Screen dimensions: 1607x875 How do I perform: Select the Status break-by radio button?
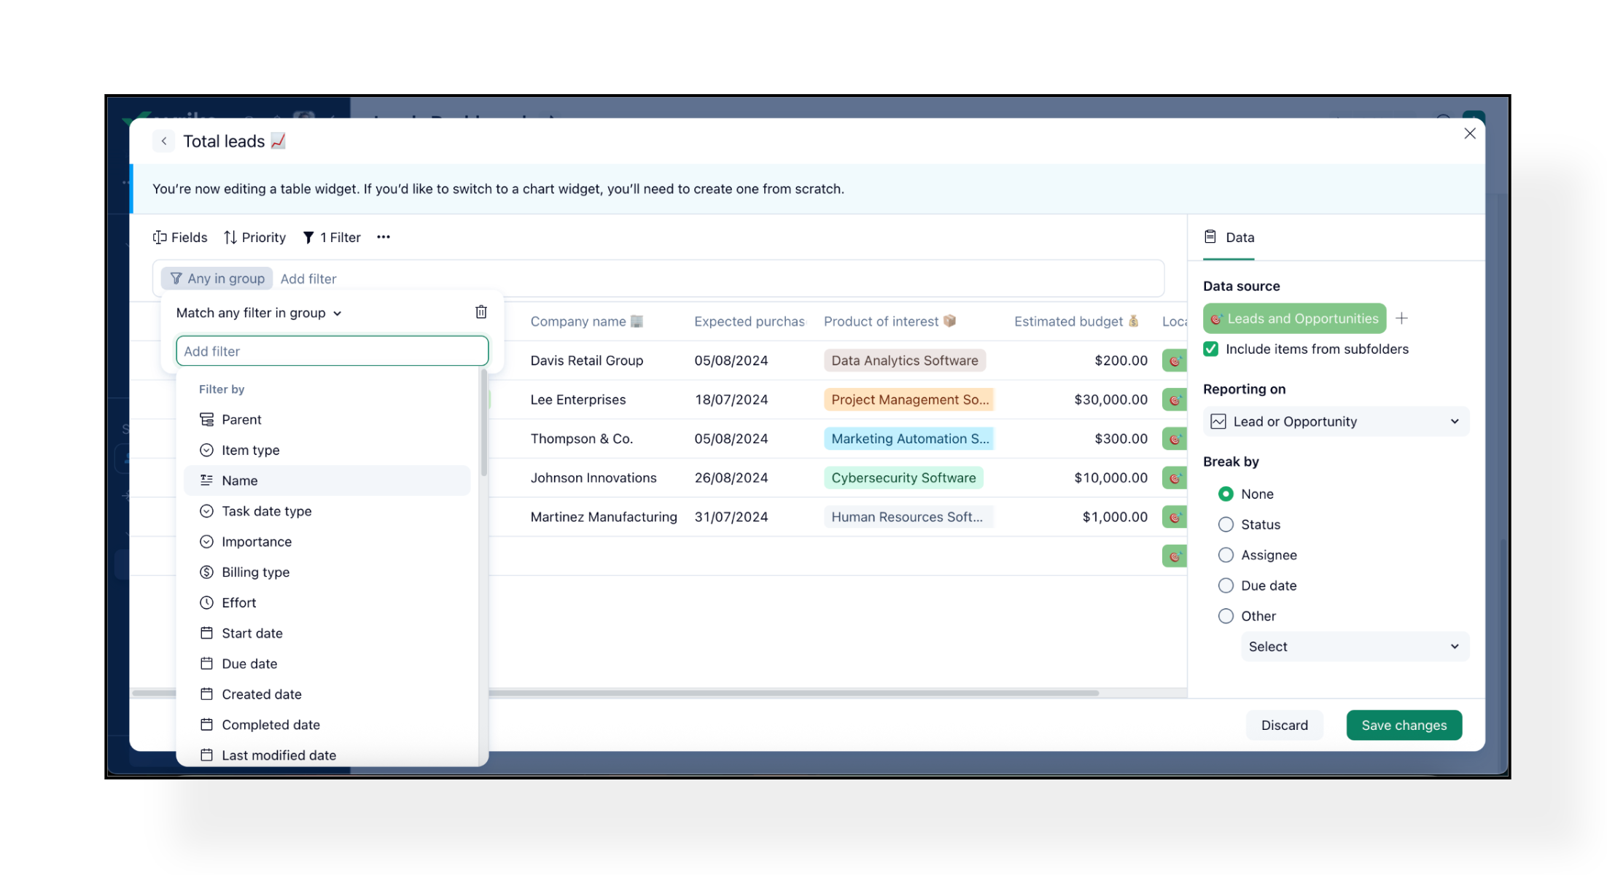click(1226, 525)
